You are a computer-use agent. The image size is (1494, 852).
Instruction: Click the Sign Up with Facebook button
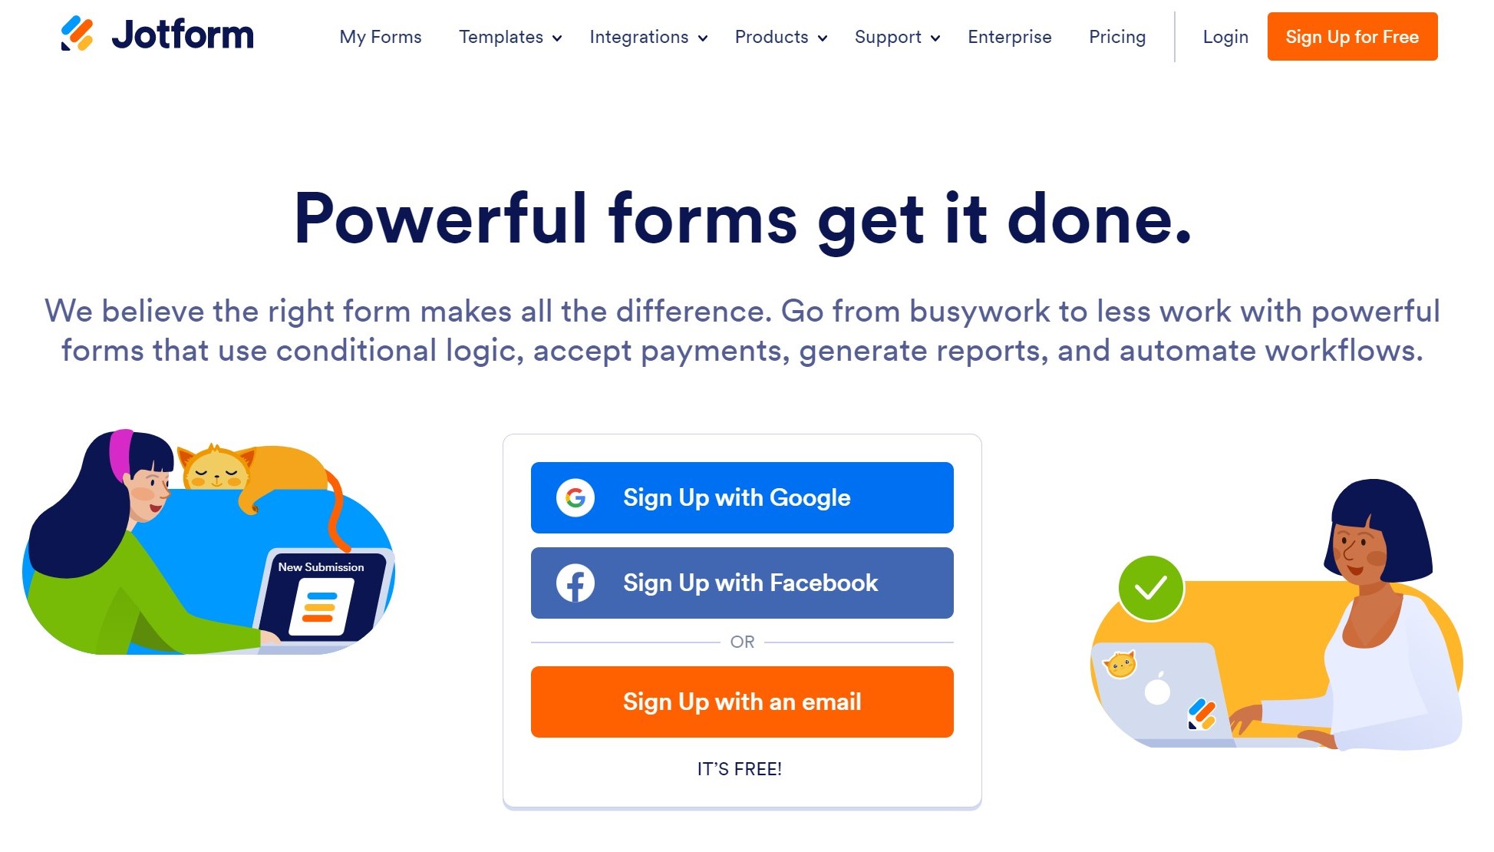tap(742, 583)
